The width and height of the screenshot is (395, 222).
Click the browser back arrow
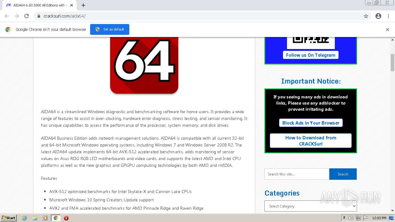coord(7,16)
